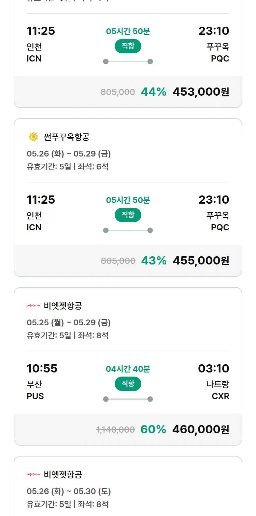Image resolution: width=256 pixels, height=516 pixels.
Task: Click the 03:10 arrival time at Nha Trang
Action: (x=214, y=368)
